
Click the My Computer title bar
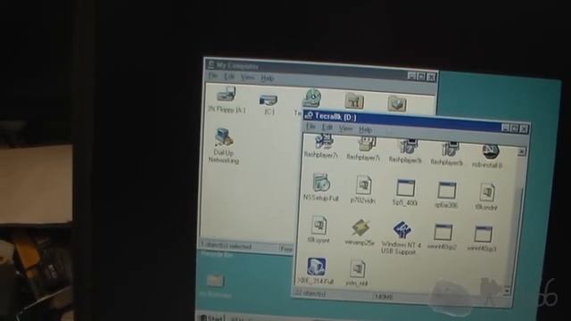[320, 70]
